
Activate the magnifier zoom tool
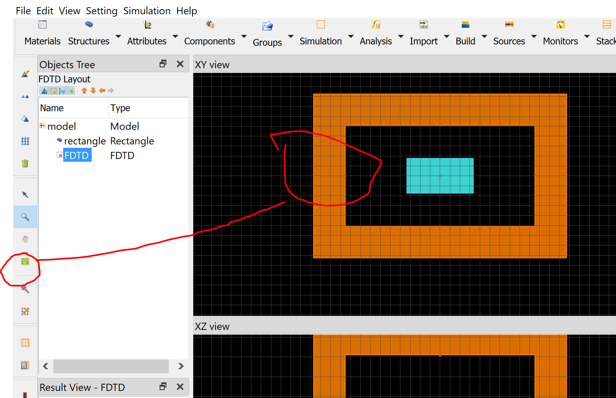click(x=25, y=217)
